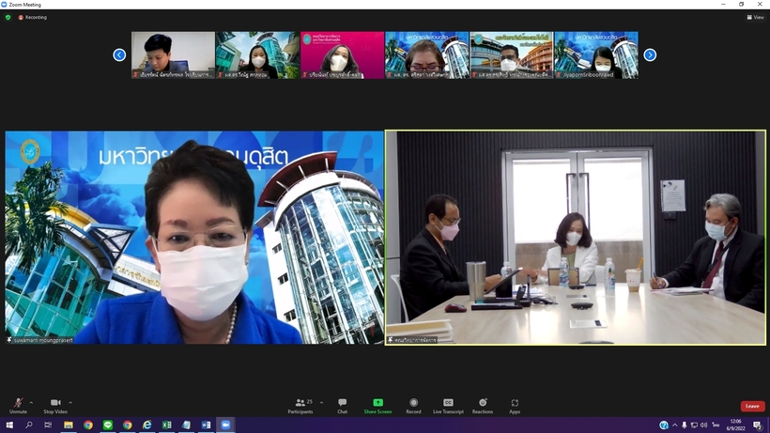Open File Explorer from the taskbar
The image size is (770, 433).
[69, 425]
